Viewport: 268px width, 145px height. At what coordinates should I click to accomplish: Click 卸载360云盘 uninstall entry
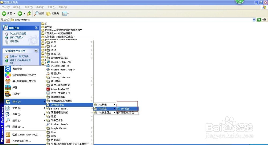[x=127, y=112]
